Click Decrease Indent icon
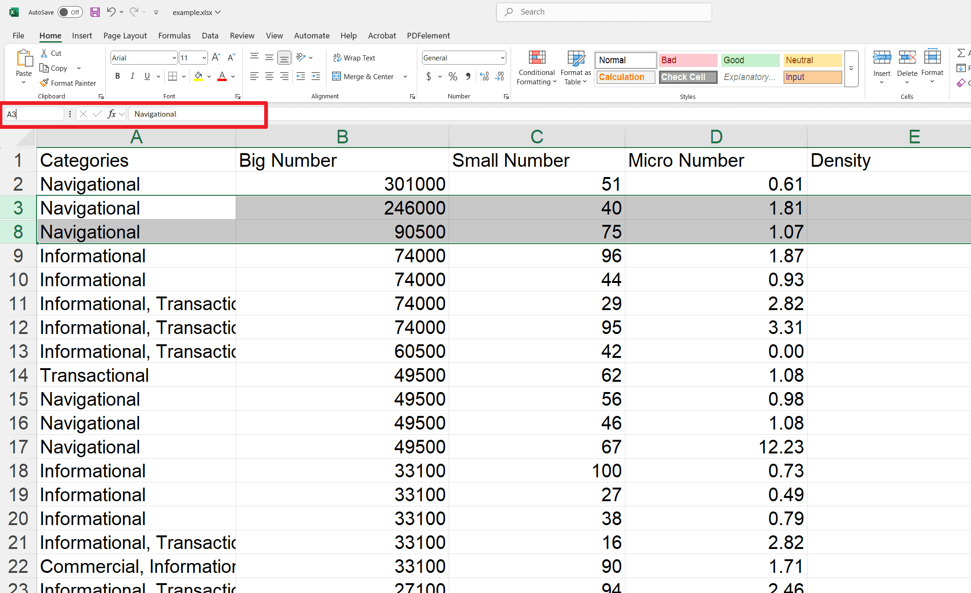 [301, 76]
